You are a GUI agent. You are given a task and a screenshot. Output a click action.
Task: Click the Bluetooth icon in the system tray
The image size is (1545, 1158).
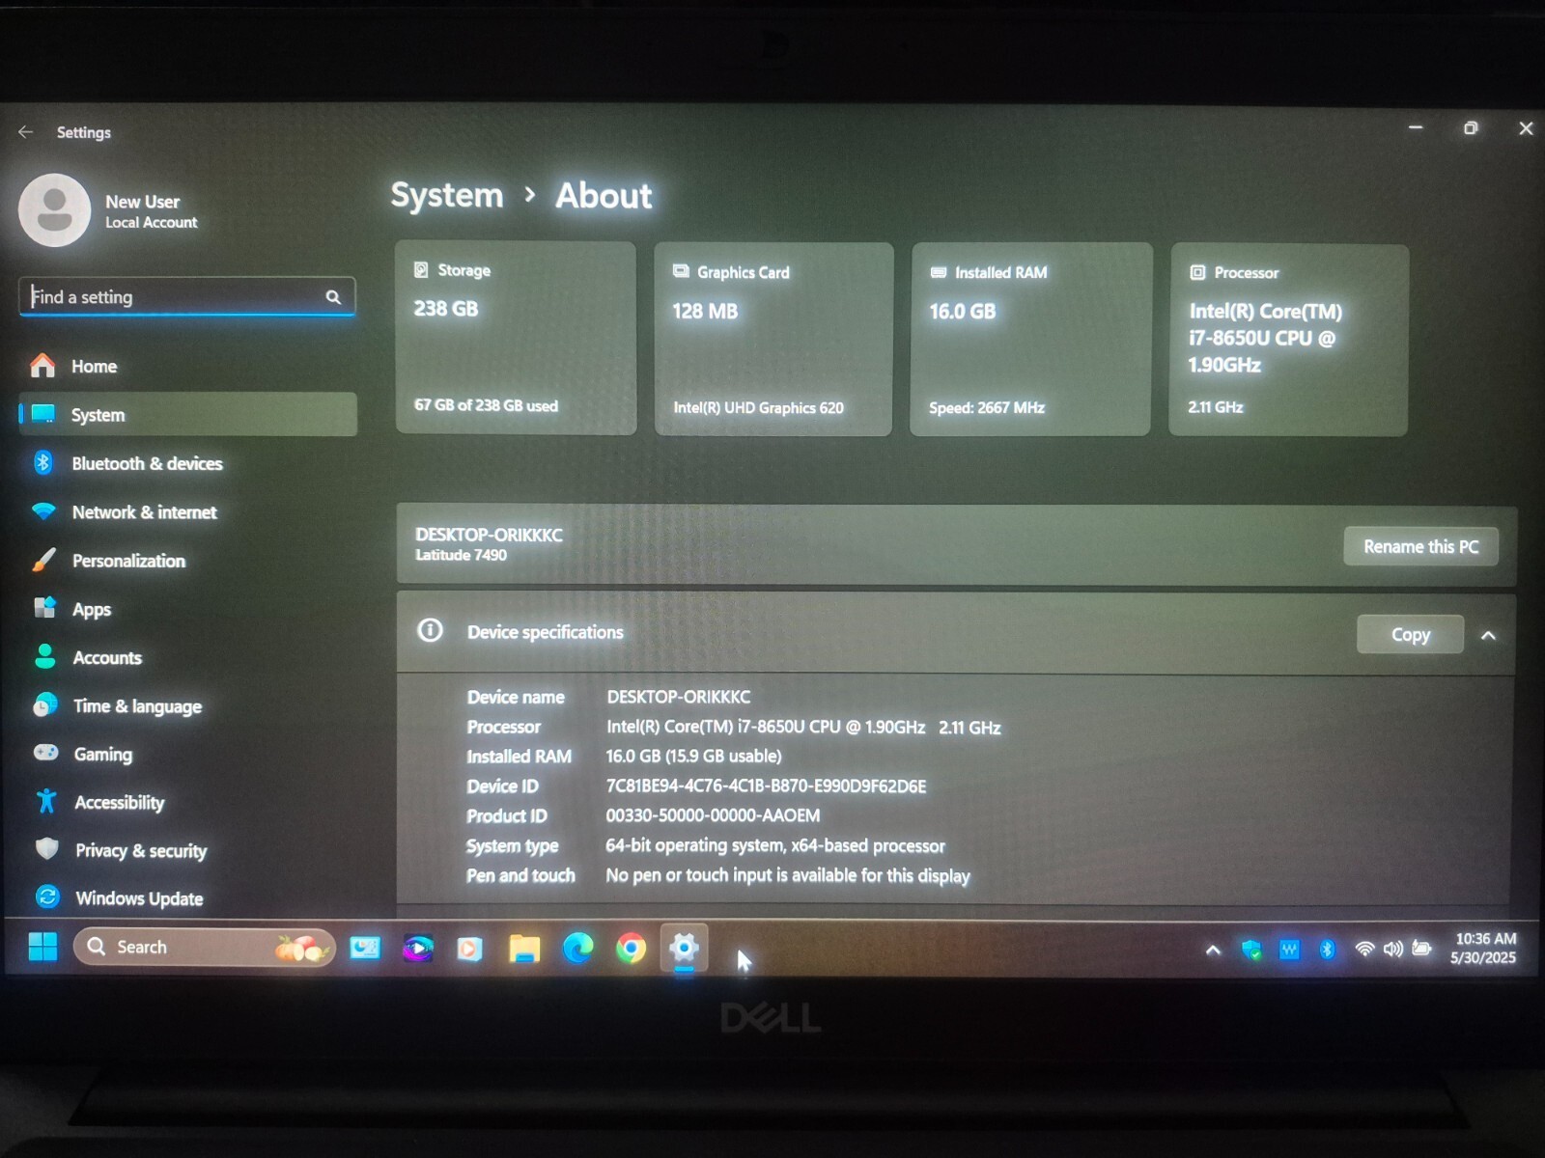[x=1327, y=950]
